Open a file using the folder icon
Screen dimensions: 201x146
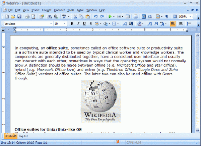pos(13,16)
